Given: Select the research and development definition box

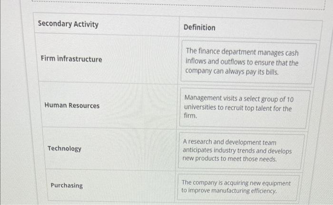Looking at the screenshot, I should coord(242,151).
